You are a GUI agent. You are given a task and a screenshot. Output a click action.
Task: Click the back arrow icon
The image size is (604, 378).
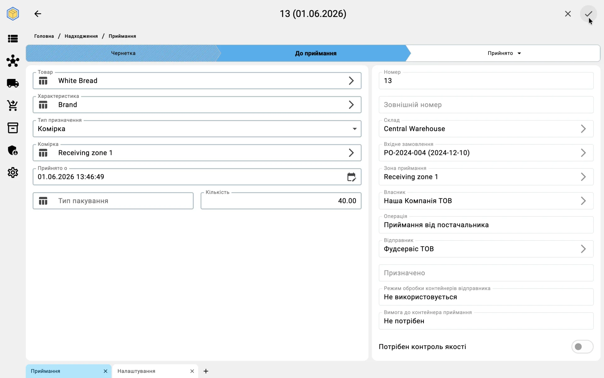tap(38, 14)
